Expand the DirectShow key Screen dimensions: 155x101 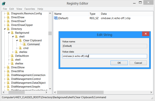pos(5,67)
